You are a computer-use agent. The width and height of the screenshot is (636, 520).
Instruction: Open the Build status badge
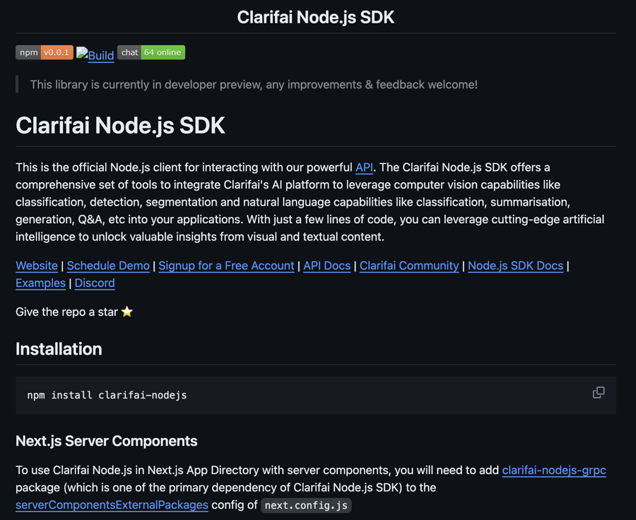[95, 54]
